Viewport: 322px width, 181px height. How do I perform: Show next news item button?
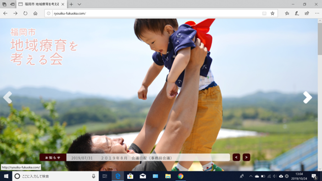[x=246, y=158]
